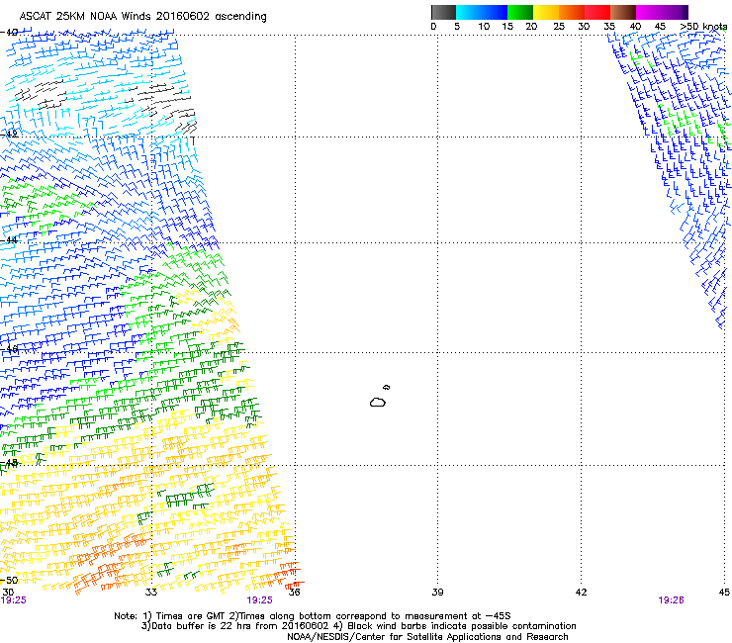Click the '36' longitude label
Viewport: 732px width, 643px height.
295,593
